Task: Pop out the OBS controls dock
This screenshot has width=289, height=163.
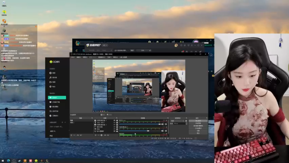Action: 207,118
